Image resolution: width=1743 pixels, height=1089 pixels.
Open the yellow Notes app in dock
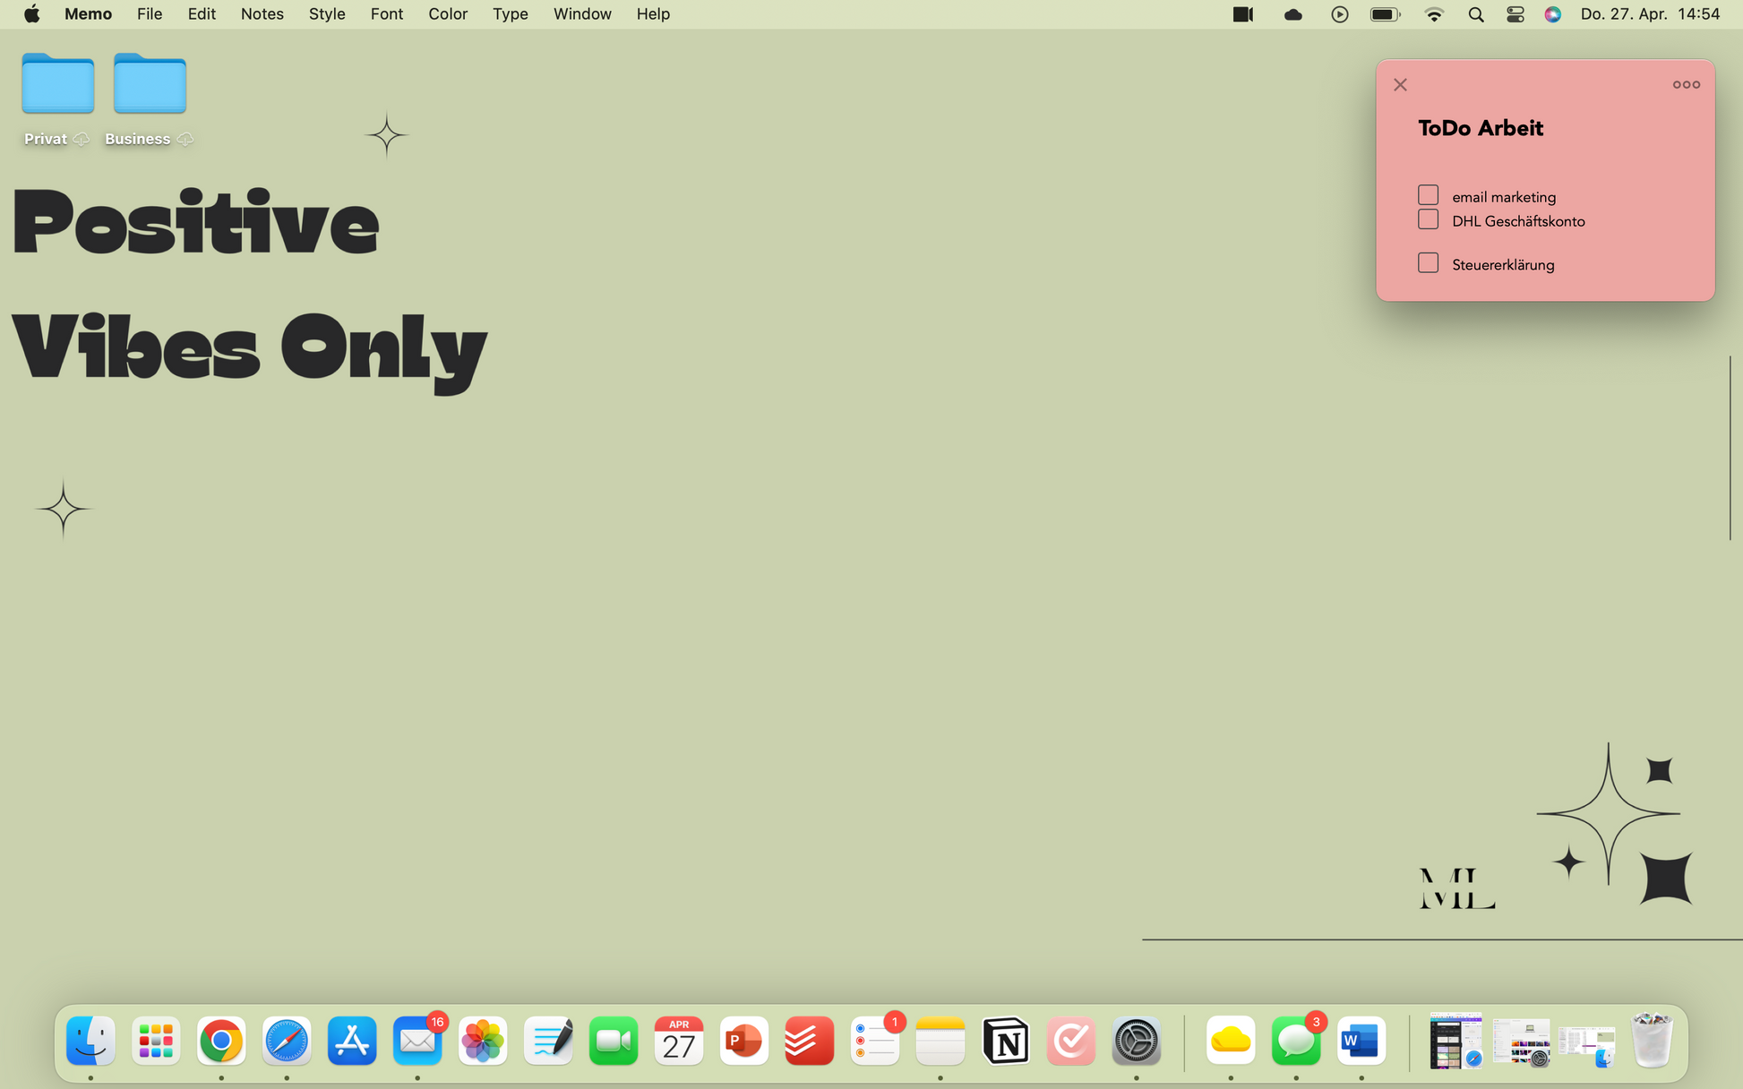[x=940, y=1042]
